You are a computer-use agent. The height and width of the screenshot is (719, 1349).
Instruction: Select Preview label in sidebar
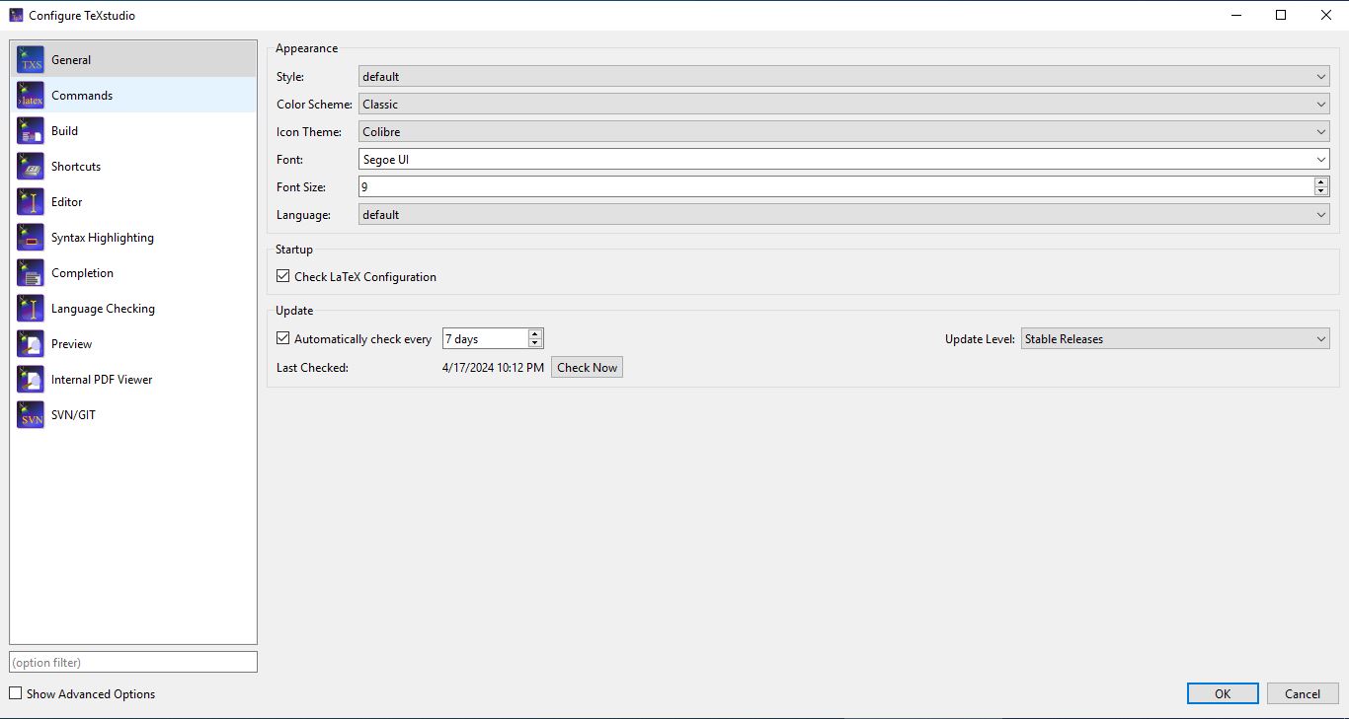[71, 344]
